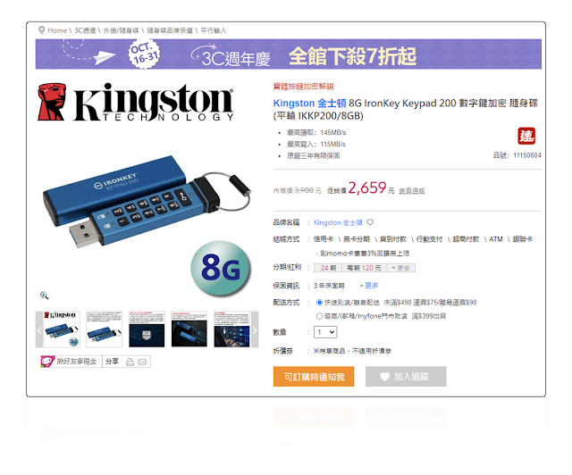The width and height of the screenshot is (572, 475).
Task: Click the 3C anniversary sale banner
Action: point(288,54)
